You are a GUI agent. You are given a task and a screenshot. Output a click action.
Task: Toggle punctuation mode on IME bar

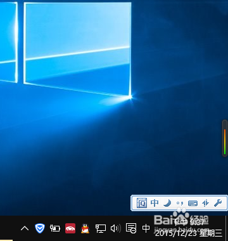click(180, 204)
